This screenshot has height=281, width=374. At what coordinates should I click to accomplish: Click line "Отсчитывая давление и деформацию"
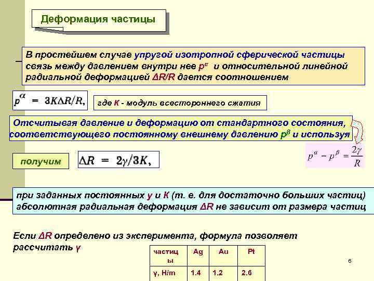point(179,123)
